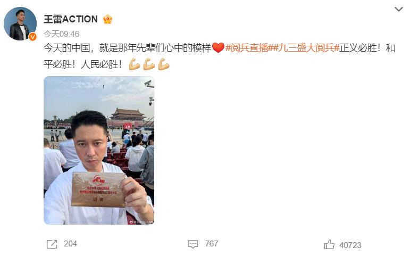
Task: Click the gold crown membership badge
Action: [108, 19]
